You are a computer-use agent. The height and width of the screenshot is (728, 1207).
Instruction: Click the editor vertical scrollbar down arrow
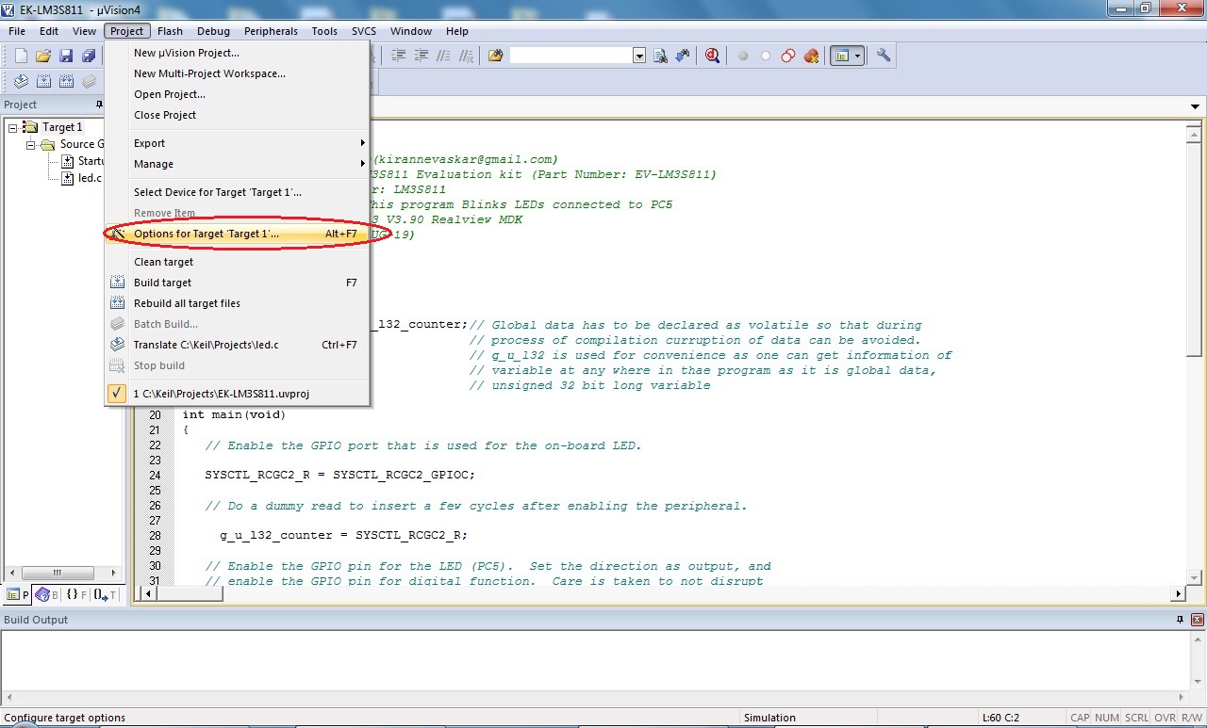click(x=1196, y=576)
